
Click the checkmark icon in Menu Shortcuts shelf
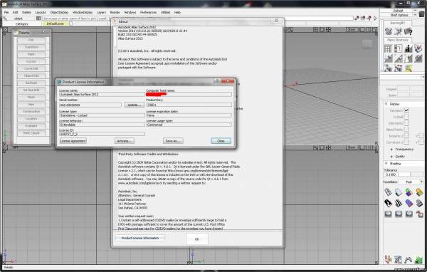[418, 48]
